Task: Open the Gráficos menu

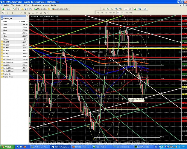Action: click(x=26, y=5)
